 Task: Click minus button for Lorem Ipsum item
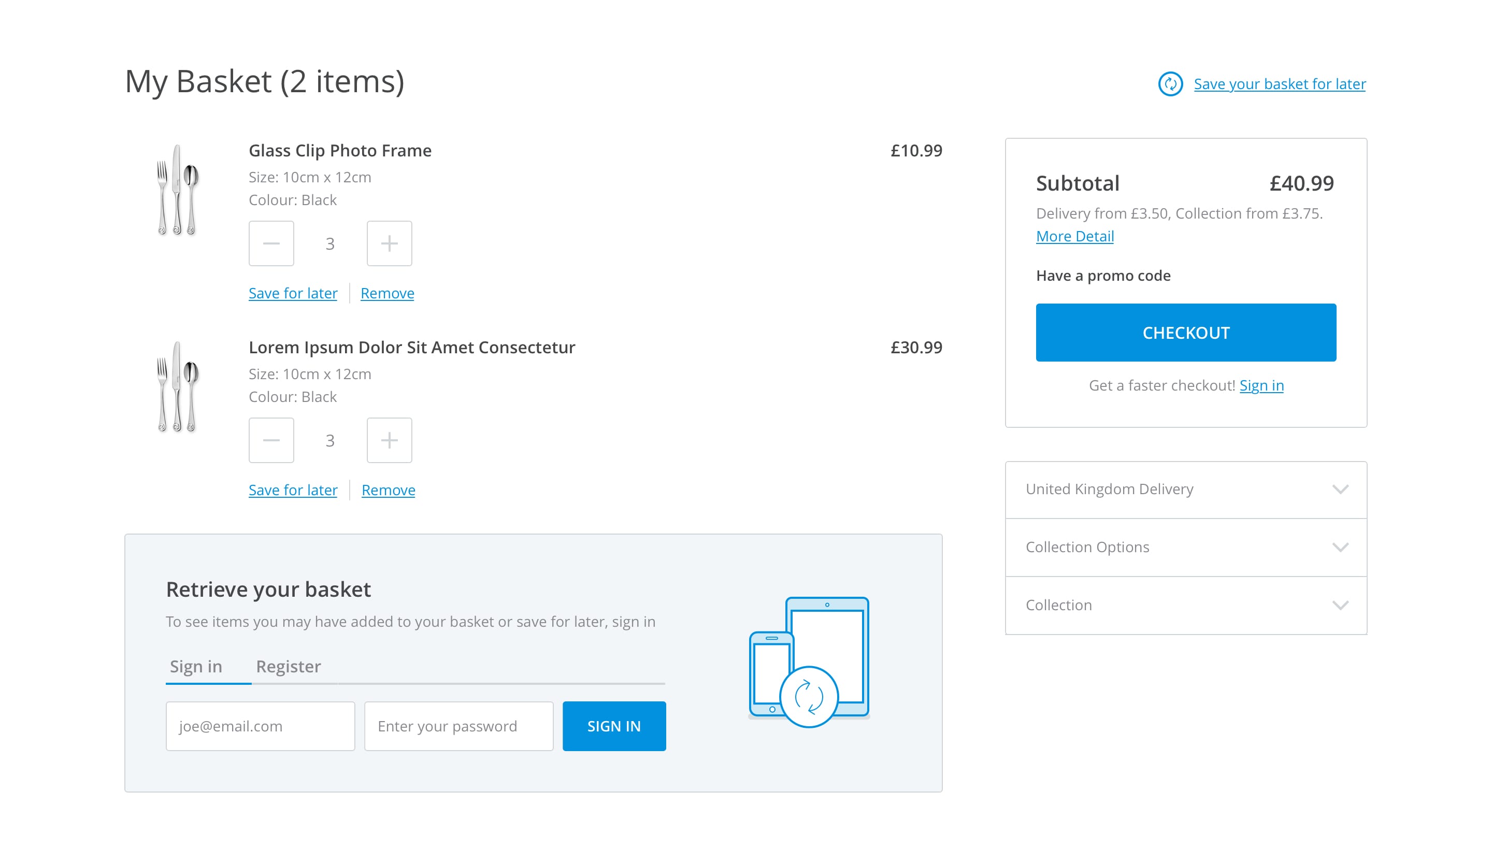tap(271, 440)
